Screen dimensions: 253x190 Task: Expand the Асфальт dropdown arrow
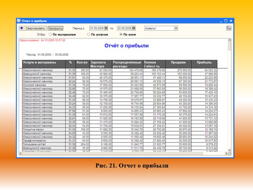(x=176, y=28)
